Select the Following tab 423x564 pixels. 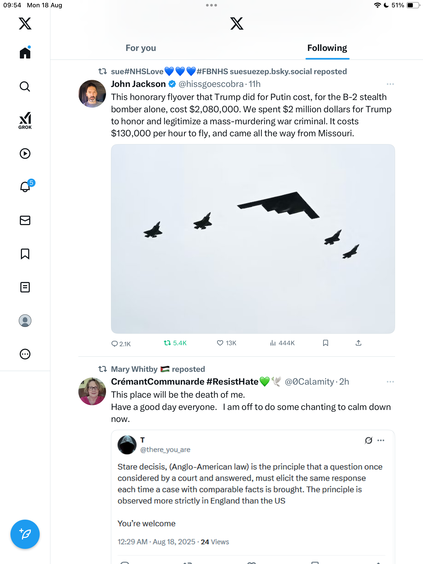[327, 48]
